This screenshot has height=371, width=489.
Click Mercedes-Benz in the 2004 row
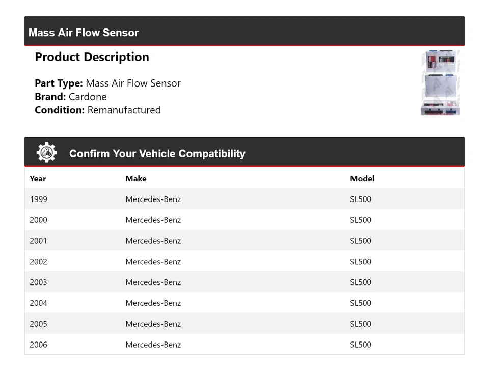coord(153,303)
